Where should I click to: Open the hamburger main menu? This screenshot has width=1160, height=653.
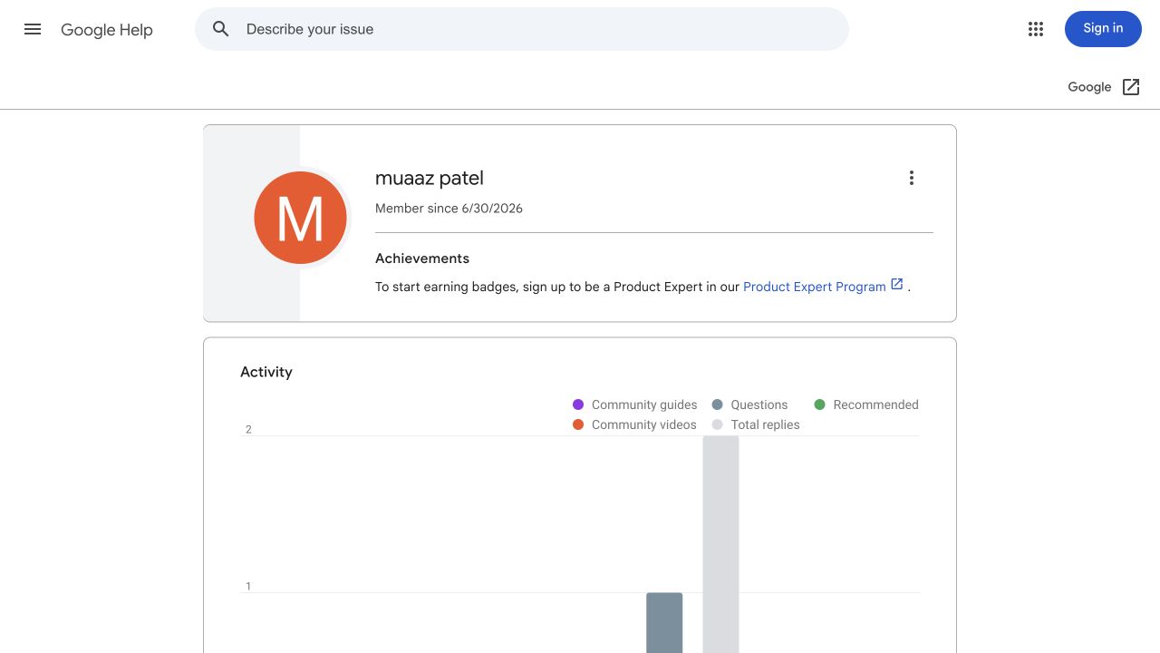point(33,29)
